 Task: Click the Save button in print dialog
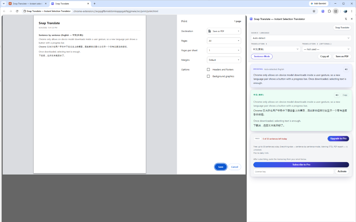click(x=221, y=167)
